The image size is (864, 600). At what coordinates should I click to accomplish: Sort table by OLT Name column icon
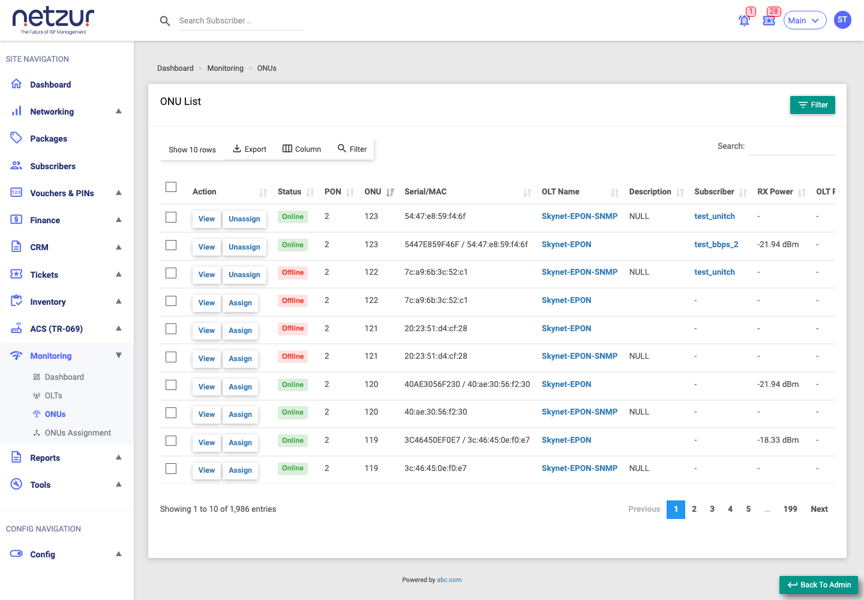click(x=615, y=193)
